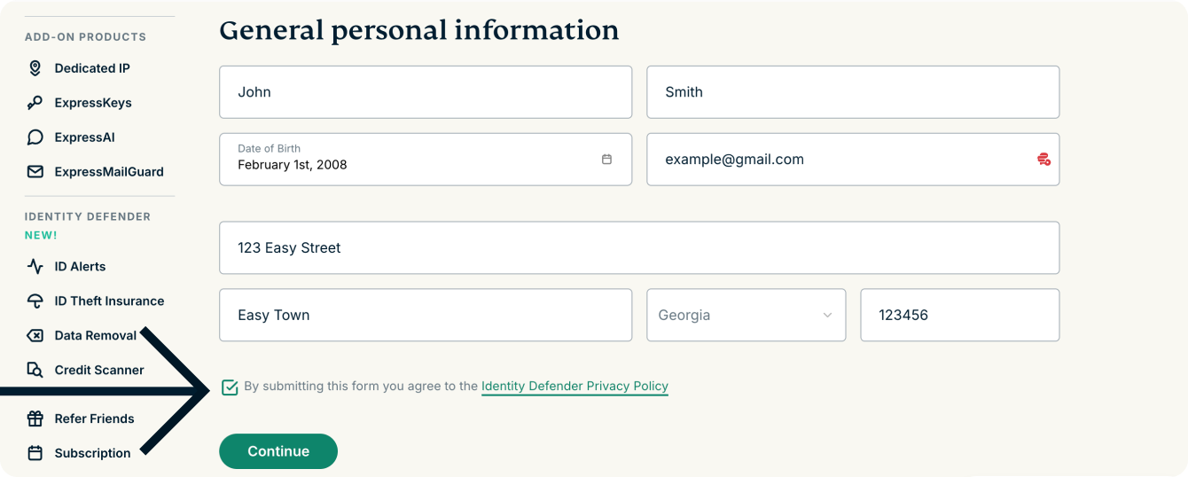Click the ID Theft Insurance umbrella icon
Viewport: 1188px width, 477px height.
(35, 301)
